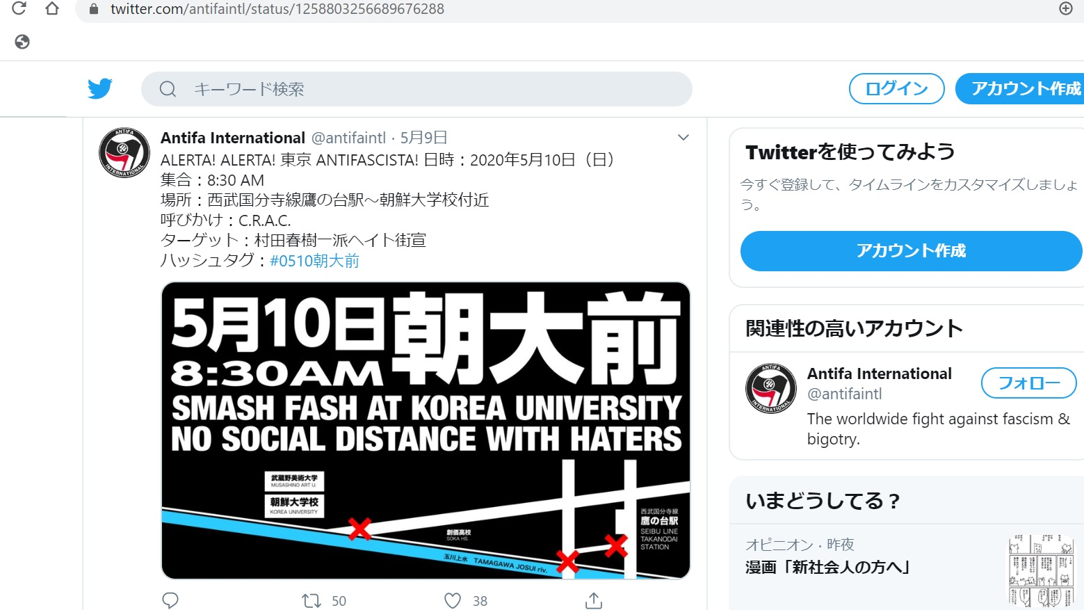Click the ログイン button

coord(897,88)
